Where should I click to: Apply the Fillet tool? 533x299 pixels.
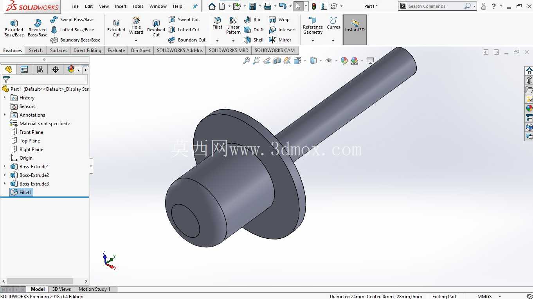217,23
